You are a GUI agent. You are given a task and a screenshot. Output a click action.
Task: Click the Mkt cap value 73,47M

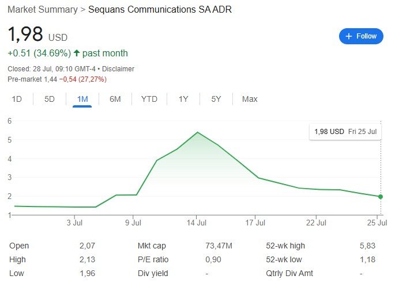point(219,246)
